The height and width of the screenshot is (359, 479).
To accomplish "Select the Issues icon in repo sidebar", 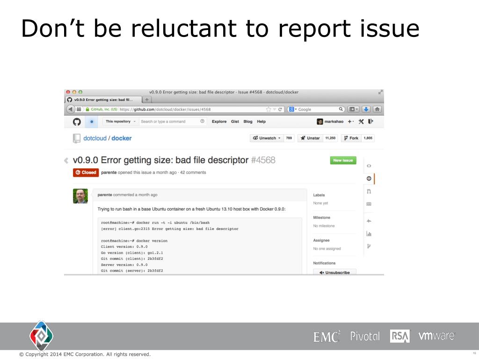I will point(369,179).
